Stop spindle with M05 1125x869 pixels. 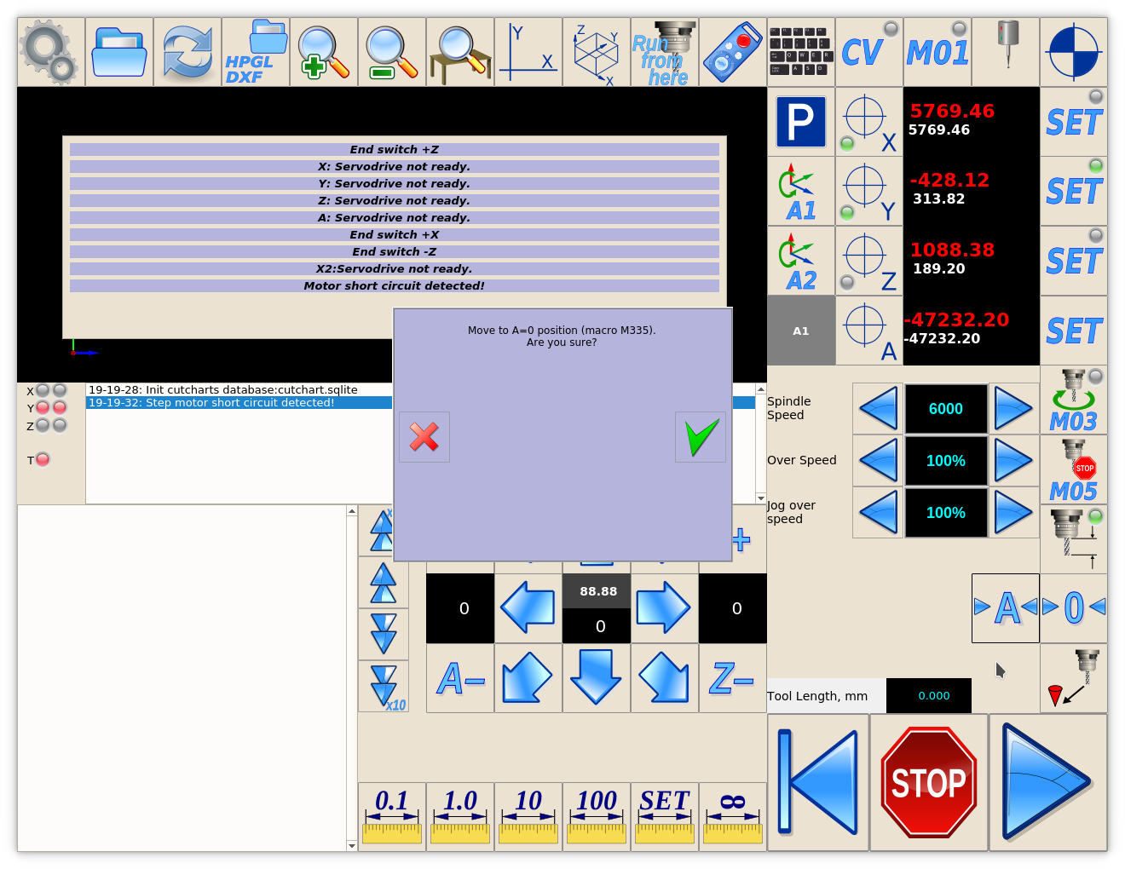click(1074, 470)
